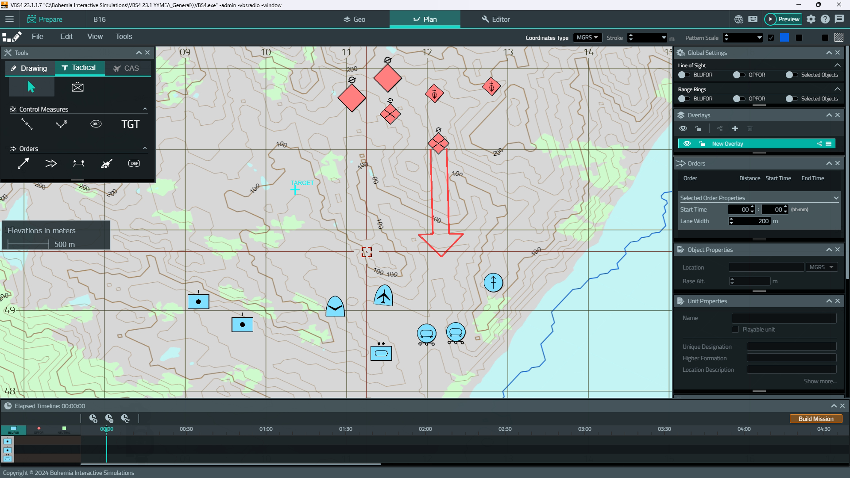The image size is (850, 478).
Task: Click the blue color swatch
Action: coord(784,38)
